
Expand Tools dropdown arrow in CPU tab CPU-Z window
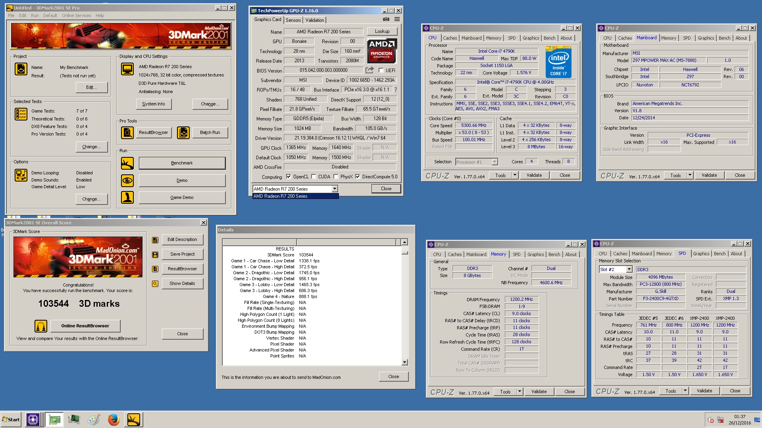click(x=515, y=175)
